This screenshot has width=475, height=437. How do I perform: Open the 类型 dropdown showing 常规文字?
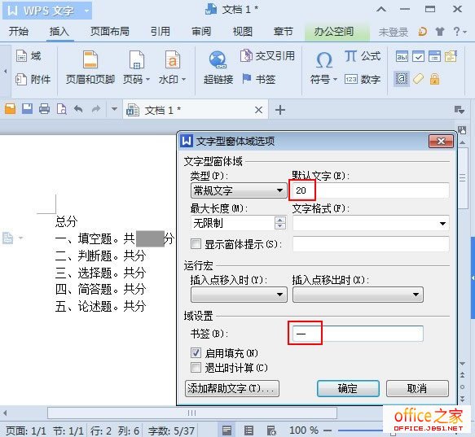(239, 190)
